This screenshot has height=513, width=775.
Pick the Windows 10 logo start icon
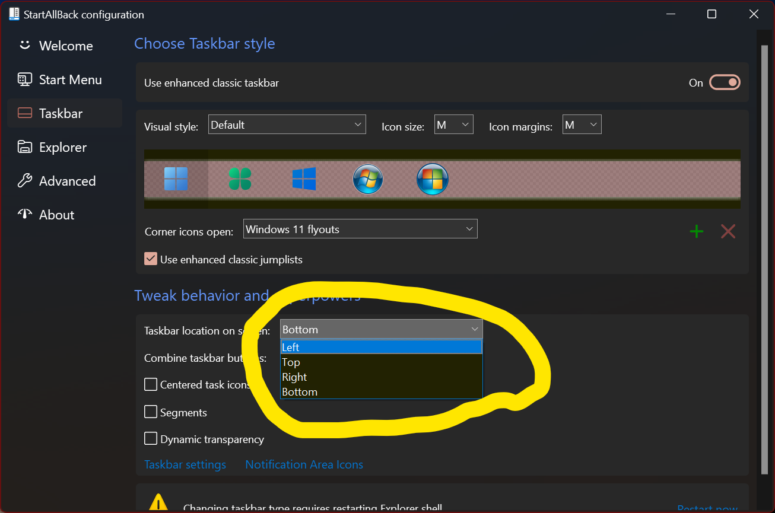[x=304, y=179]
